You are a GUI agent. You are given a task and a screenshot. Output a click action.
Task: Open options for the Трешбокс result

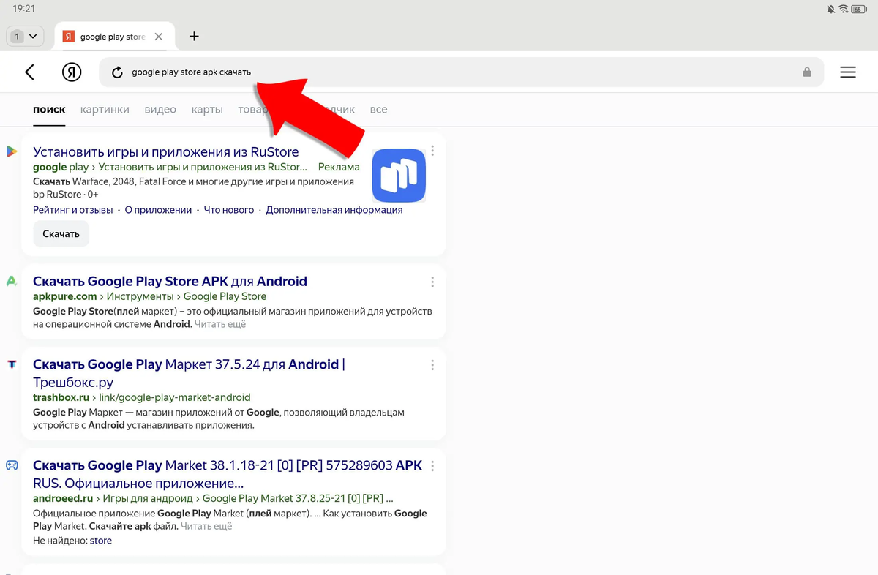432,364
